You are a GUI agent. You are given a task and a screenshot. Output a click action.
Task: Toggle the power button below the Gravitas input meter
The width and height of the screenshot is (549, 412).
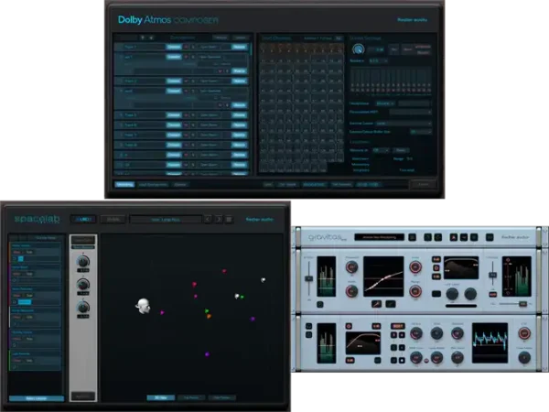[320, 305]
